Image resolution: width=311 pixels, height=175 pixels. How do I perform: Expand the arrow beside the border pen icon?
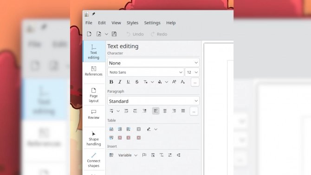(x=155, y=130)
